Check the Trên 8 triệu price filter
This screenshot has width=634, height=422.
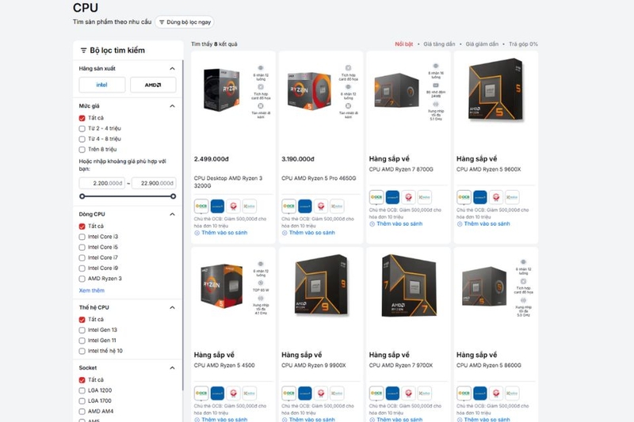(x=82, y=150)
